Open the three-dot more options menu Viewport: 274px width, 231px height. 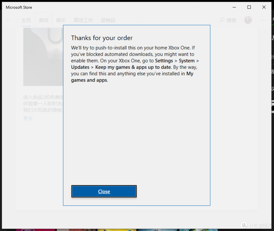point(264,20)
